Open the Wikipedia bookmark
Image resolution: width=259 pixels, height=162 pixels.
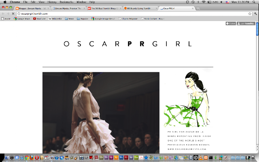(x=55, y=19)
